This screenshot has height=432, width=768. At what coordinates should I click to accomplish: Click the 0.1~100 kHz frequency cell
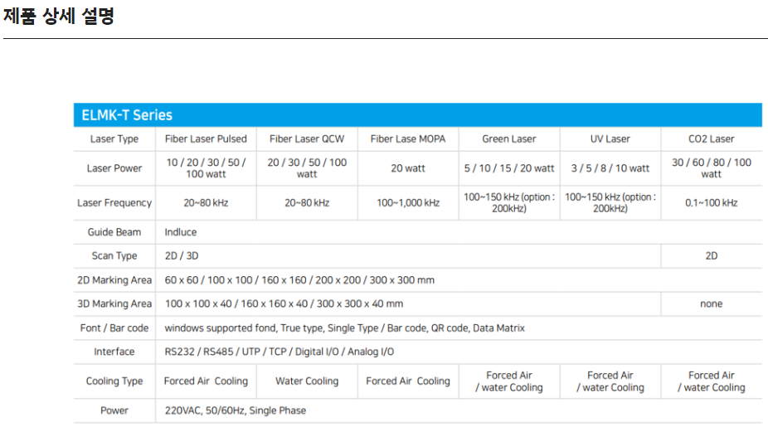[711, 203]
